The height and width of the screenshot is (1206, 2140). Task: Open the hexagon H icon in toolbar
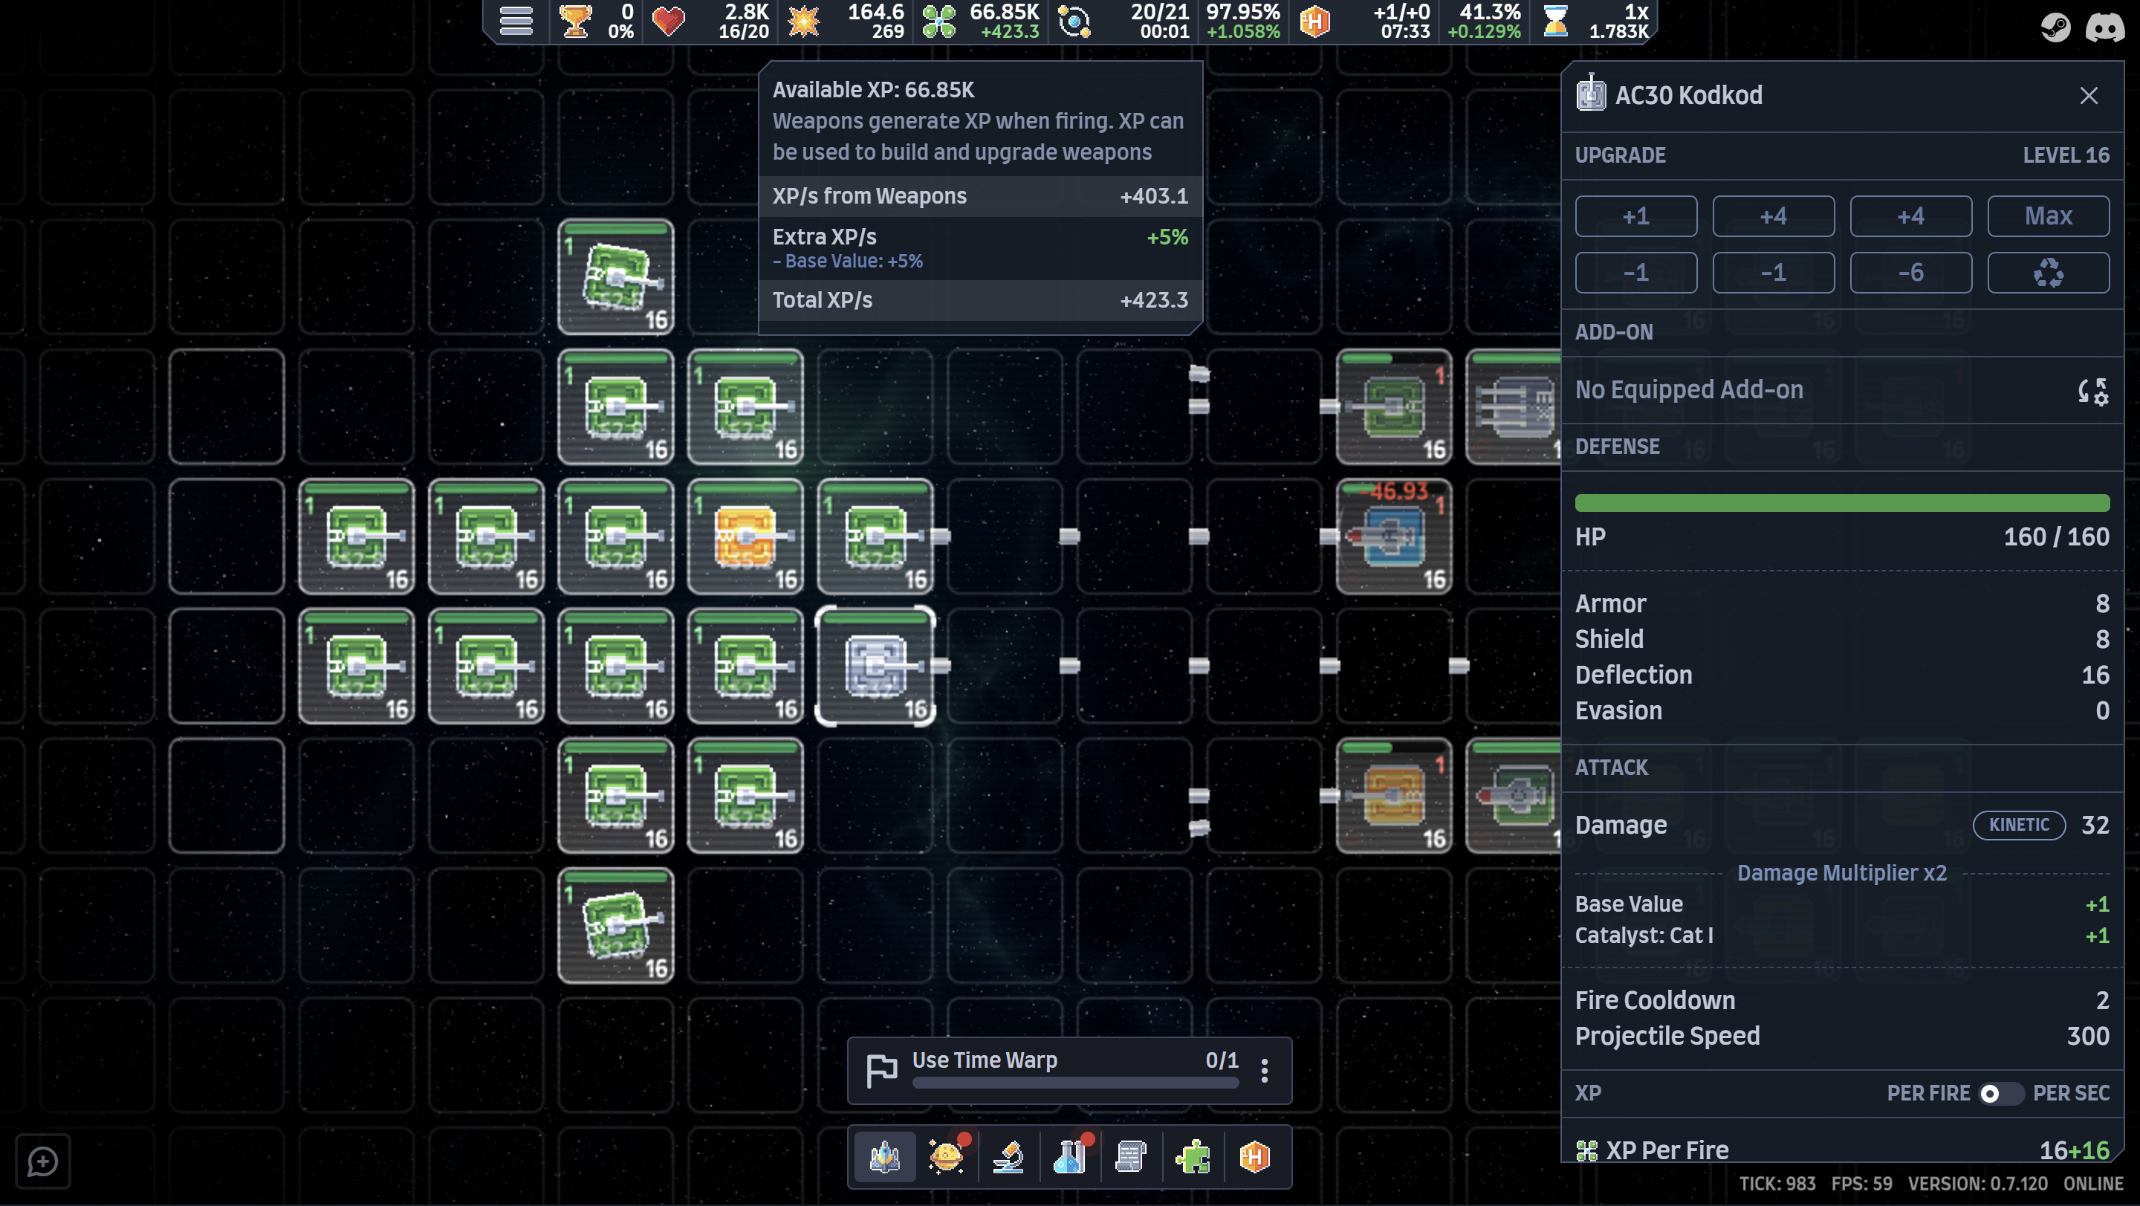click(x=1254, y=1156)
